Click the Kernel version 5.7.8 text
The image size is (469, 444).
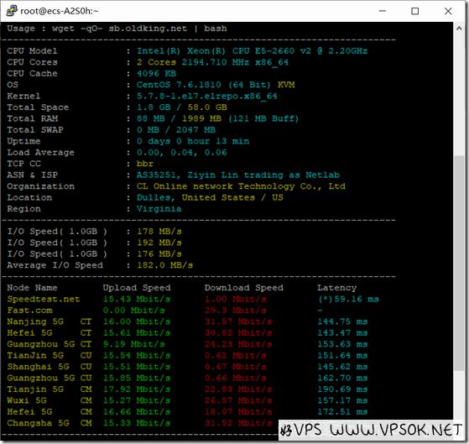click(x=207, y=96)
